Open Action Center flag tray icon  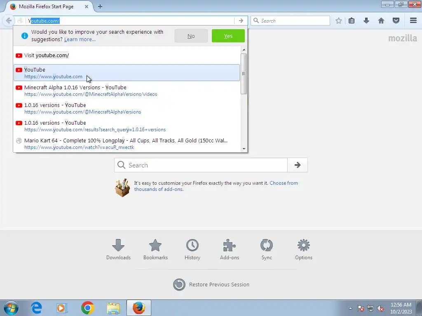[360, 308]
